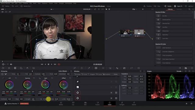Play the clip in reverse

pyautogui.click(x=45, y=64)
